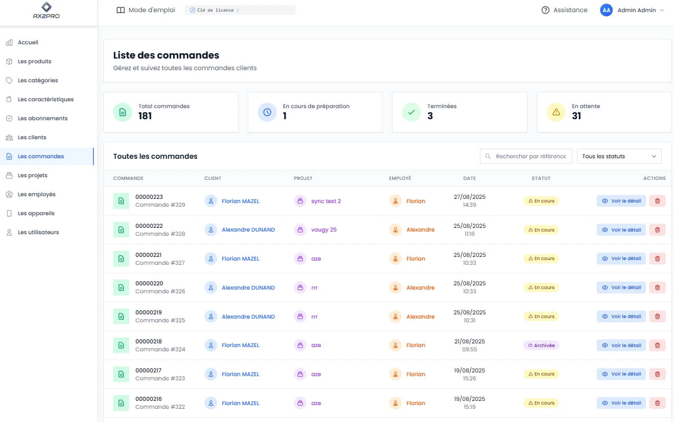The height and width of the screenshot is (422, 674).
Task: Open client Alexandre DUNAND's profile link
Action: click(x=248, y=229)
